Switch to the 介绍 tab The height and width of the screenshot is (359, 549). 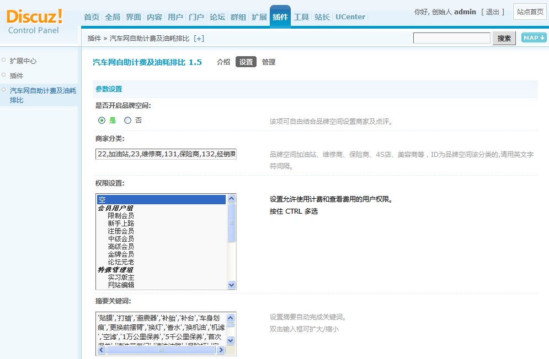(x=223, y=62)
